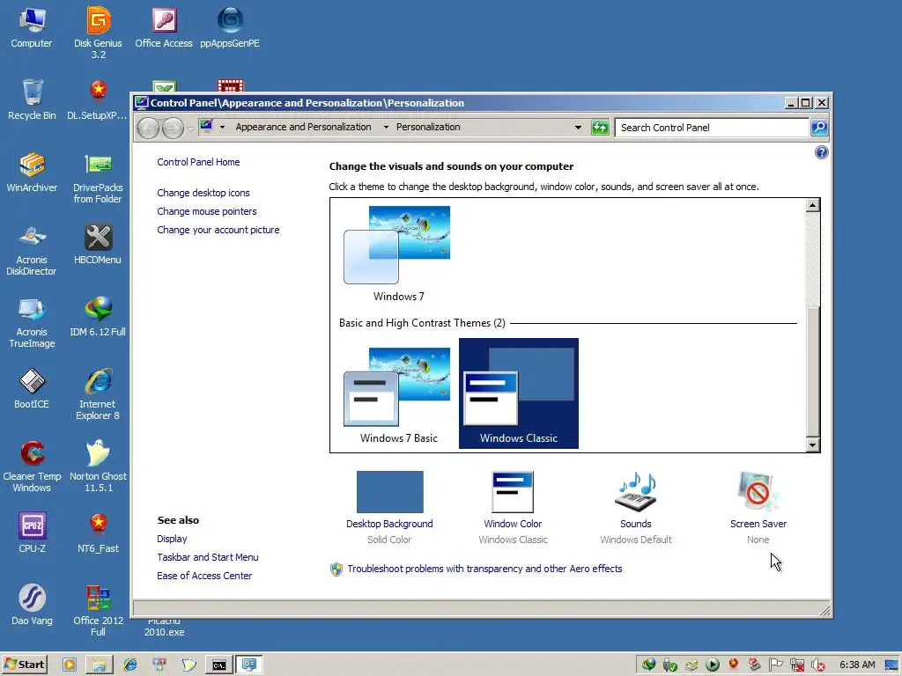Open Disk Genius 3.2 desktop icon
This screenshot has width=902, height=676.
[x=98, y=33]
